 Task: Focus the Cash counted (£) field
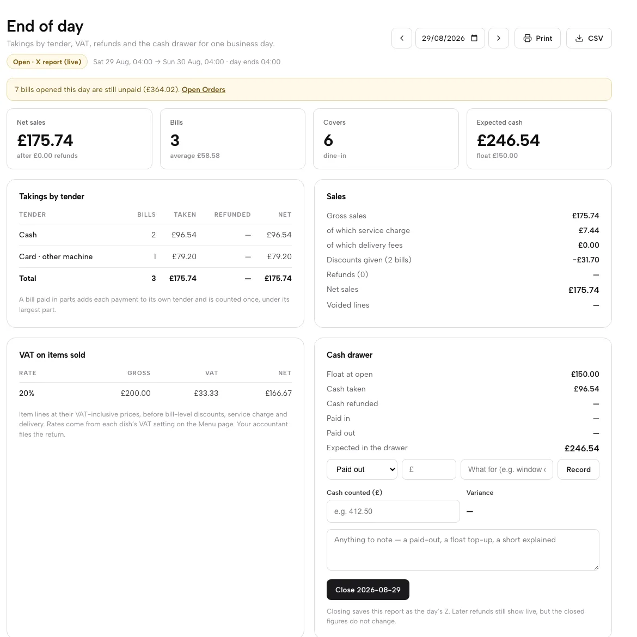[x=393, y=511]
